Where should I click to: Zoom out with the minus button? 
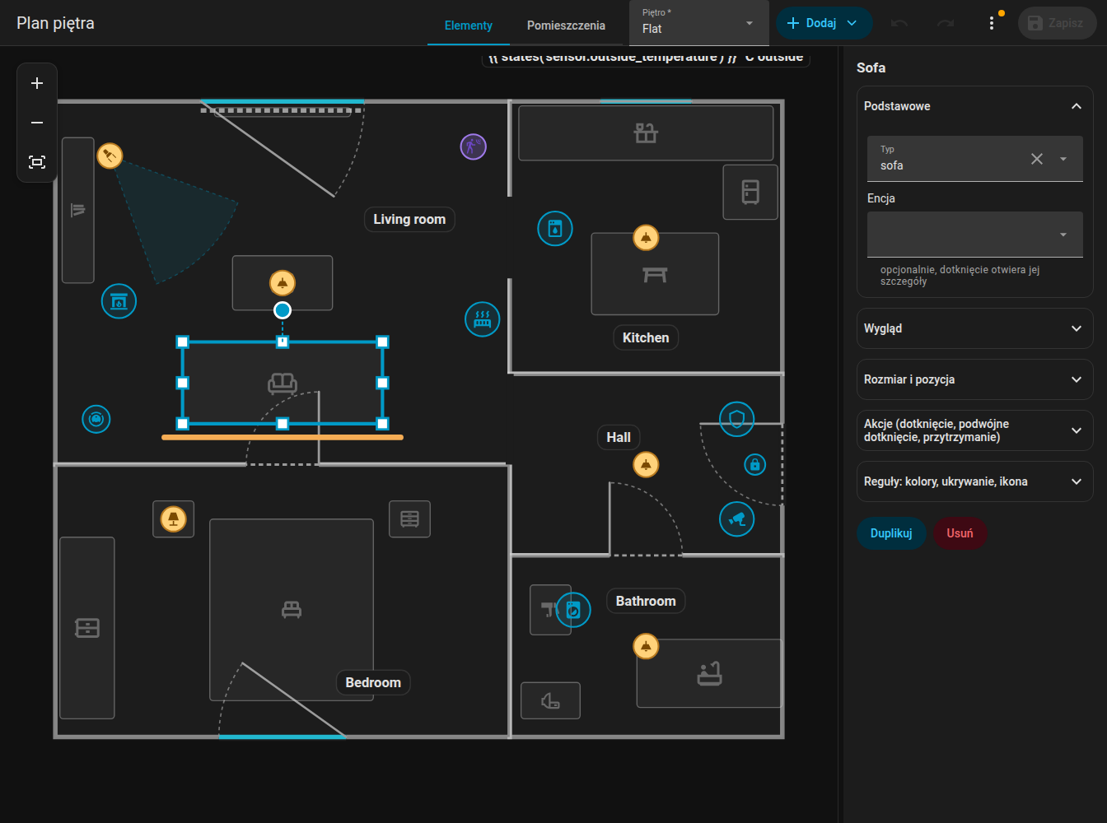pos(37,123)
